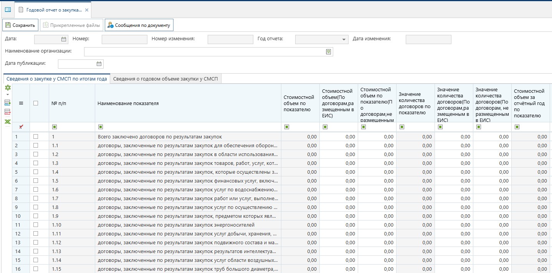Open organization lookup in Наименование организации field

(x=328, y=52)
